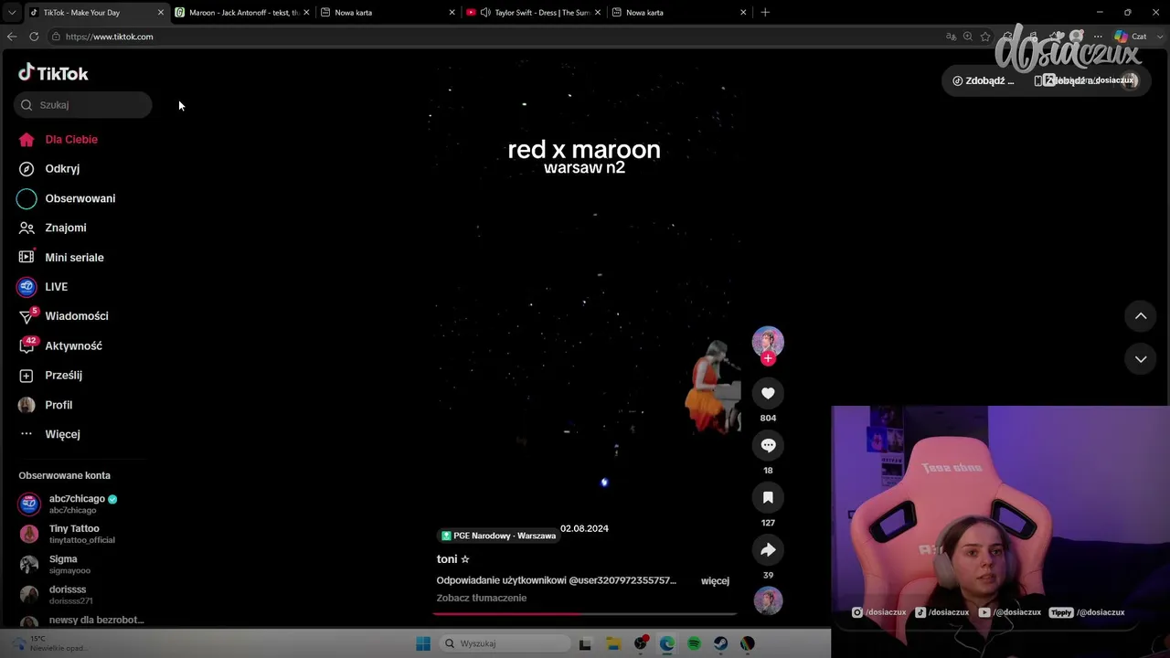The height and width of the screenshot is (658, 1170).
Task: Add page to browser favorites star
Action: [x=985, y=37]
